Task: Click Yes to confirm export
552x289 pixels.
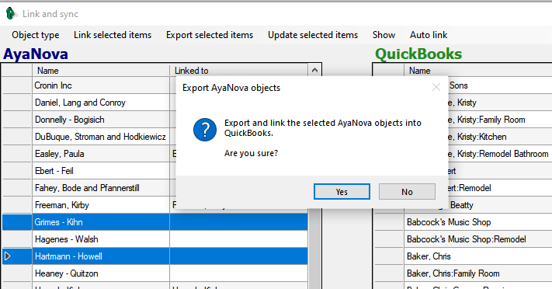Action: coord(342,192)
